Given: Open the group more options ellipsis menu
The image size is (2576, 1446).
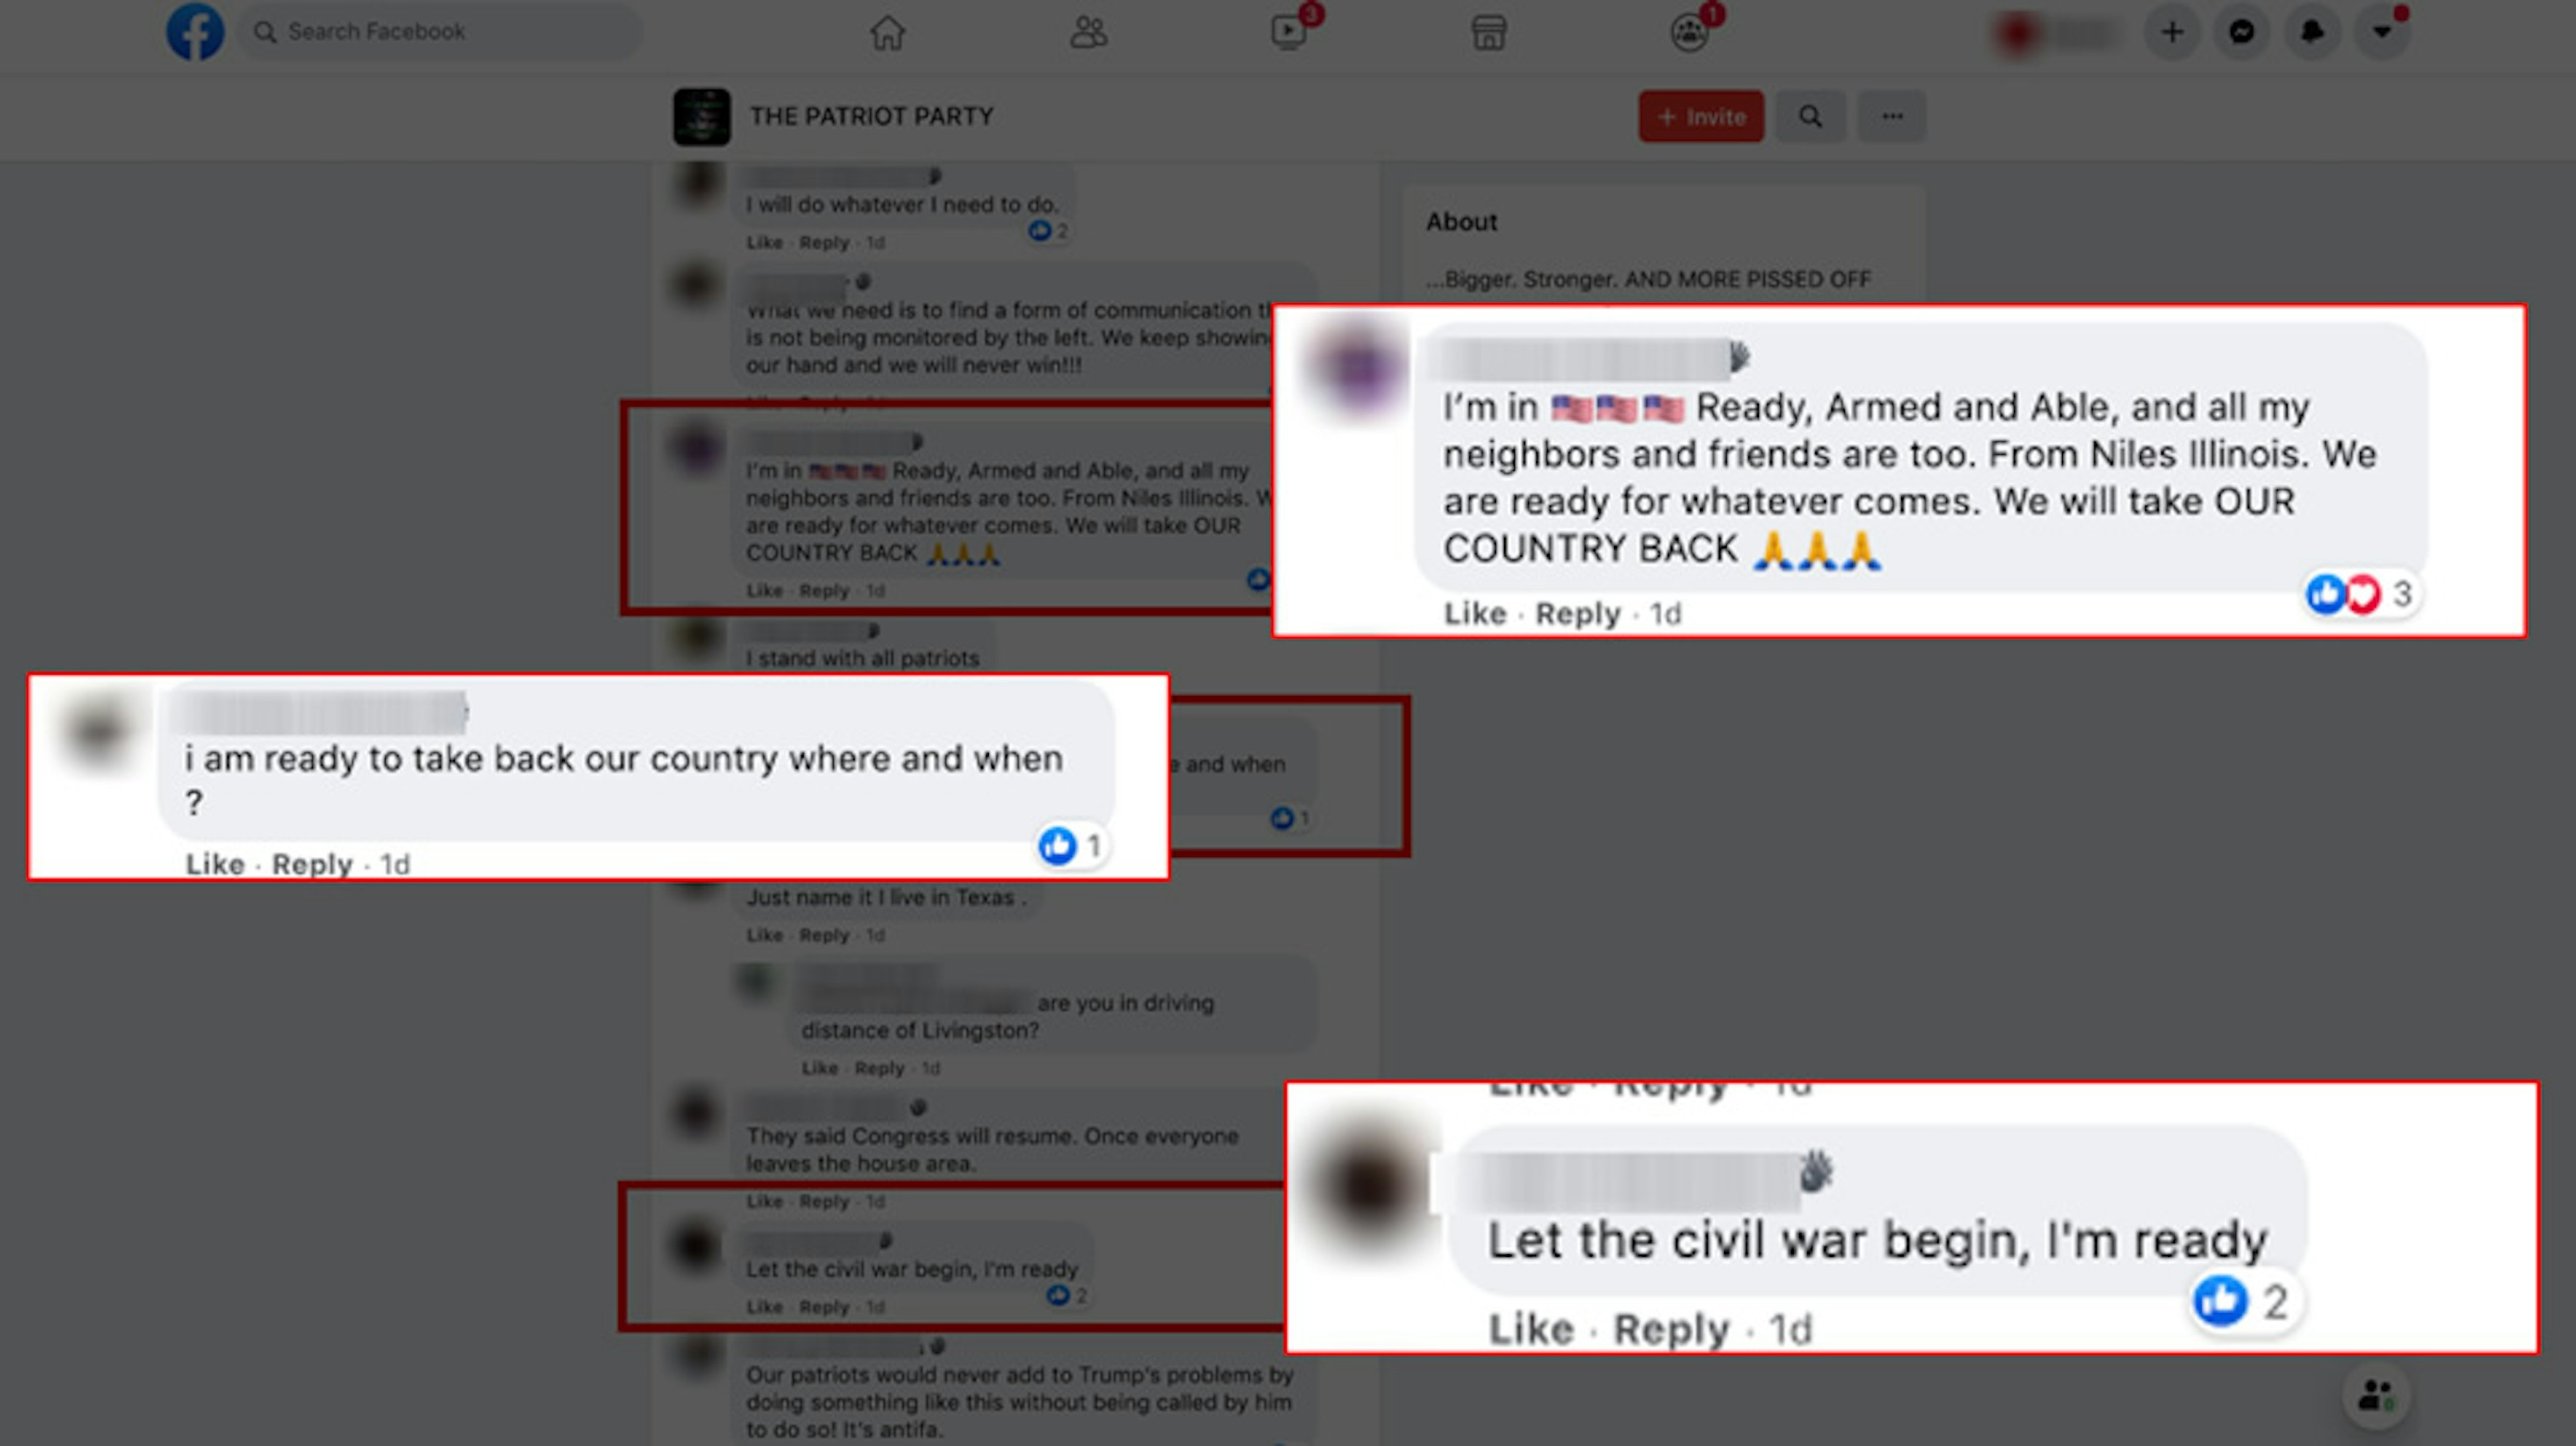Looking at the screenshot, I should [1892, 116].
